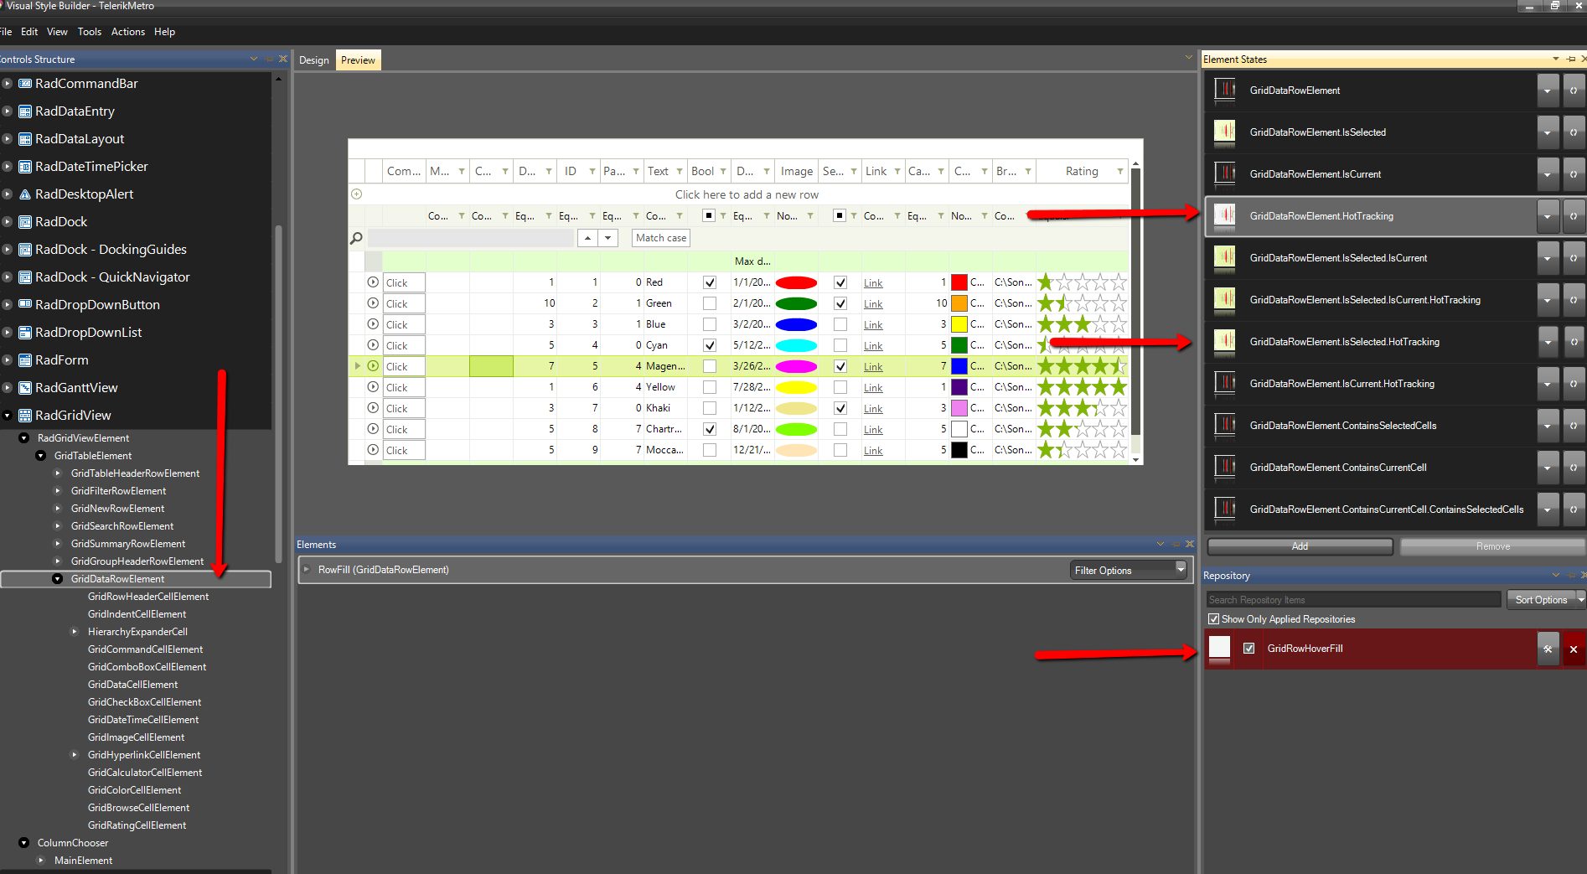This screenshot has width=1587, height=874.
Task: Click the GridDataRowElement.IsSelected state thumbnail
Action: (x=1225, y=132)
